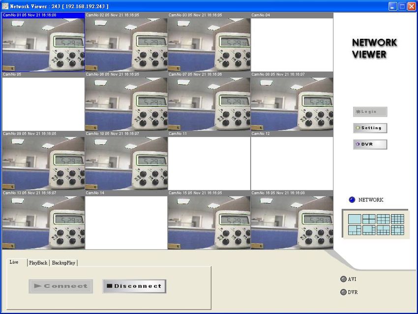This screenshot has width=418, height=314.
Task: Choose the 3x3 nine-camera grid layout
Action: coord(383,219)
